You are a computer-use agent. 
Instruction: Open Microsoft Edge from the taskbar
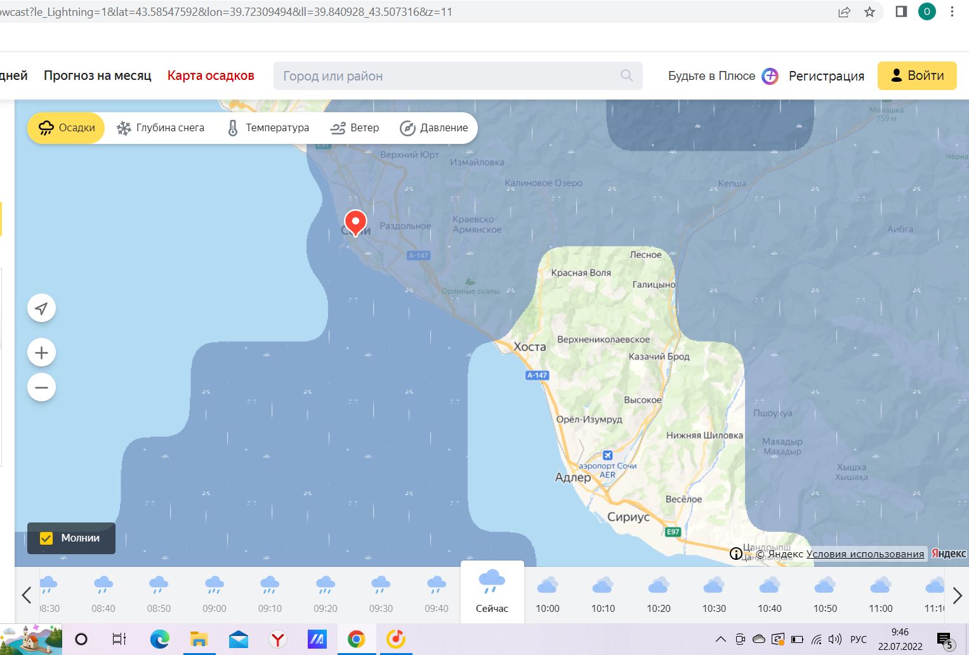point(159,639)
